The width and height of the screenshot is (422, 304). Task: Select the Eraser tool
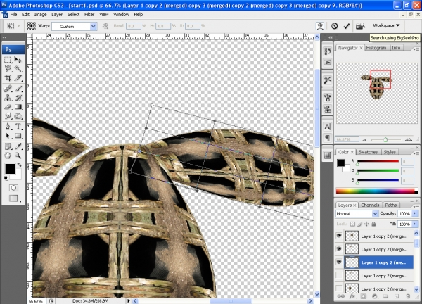(x=8, y=107)
